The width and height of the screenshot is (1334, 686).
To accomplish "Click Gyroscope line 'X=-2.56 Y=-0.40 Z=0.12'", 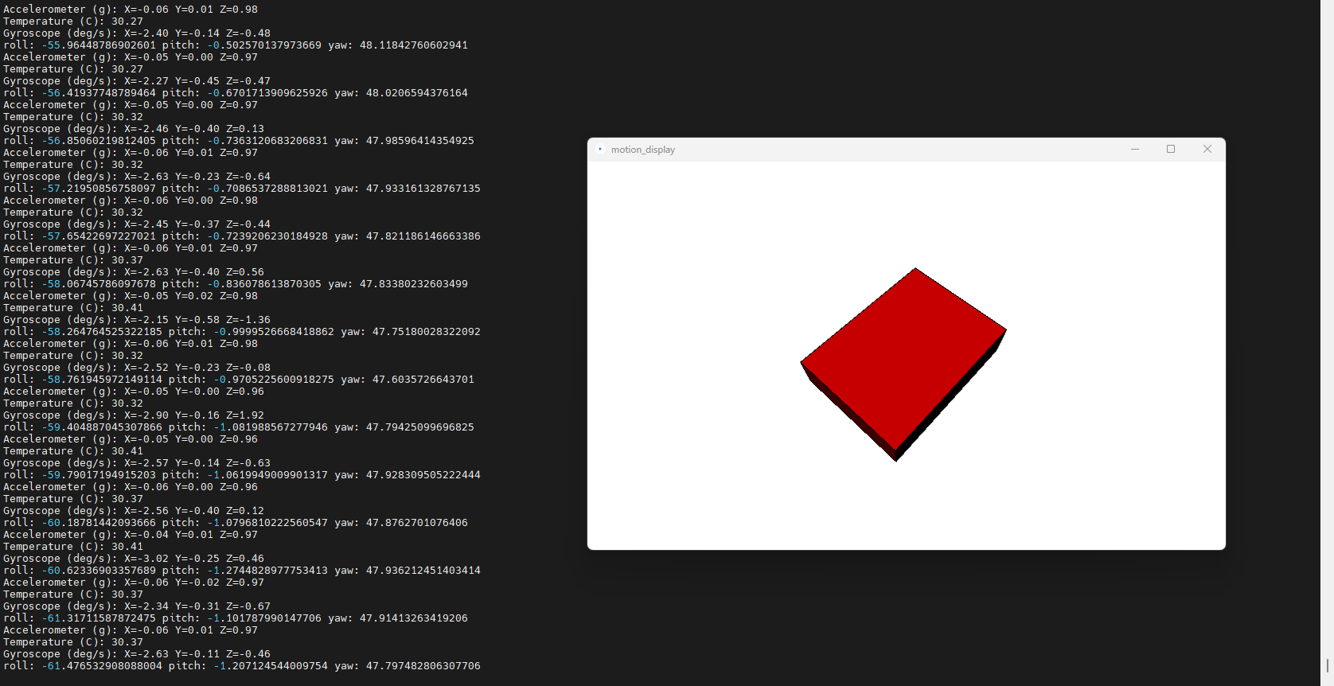I will [134, 511].
